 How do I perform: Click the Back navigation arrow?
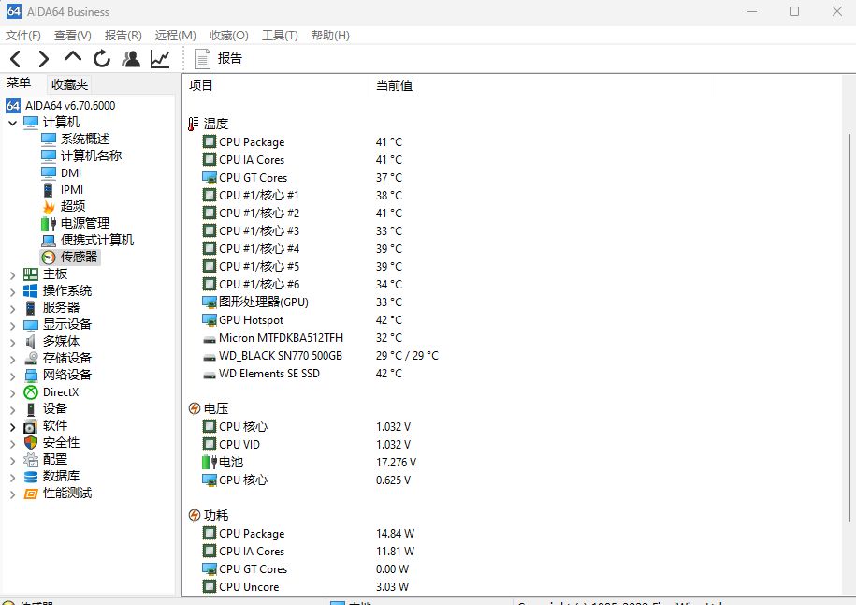point(15,58)
